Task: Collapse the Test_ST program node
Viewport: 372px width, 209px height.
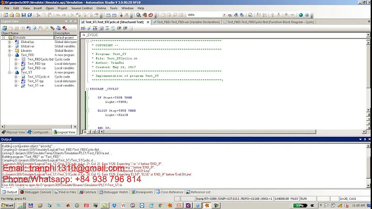Action: pos(10,72)
